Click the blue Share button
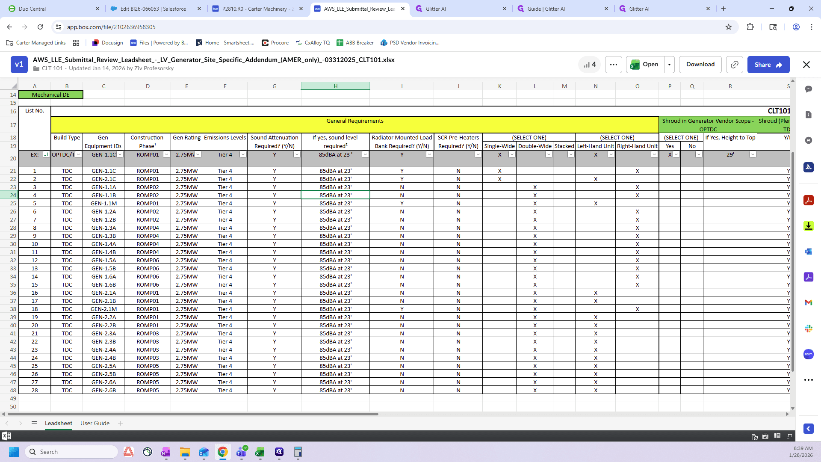 (x=768, y=65)
